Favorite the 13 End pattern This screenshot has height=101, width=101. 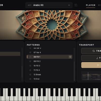point(30,79)
